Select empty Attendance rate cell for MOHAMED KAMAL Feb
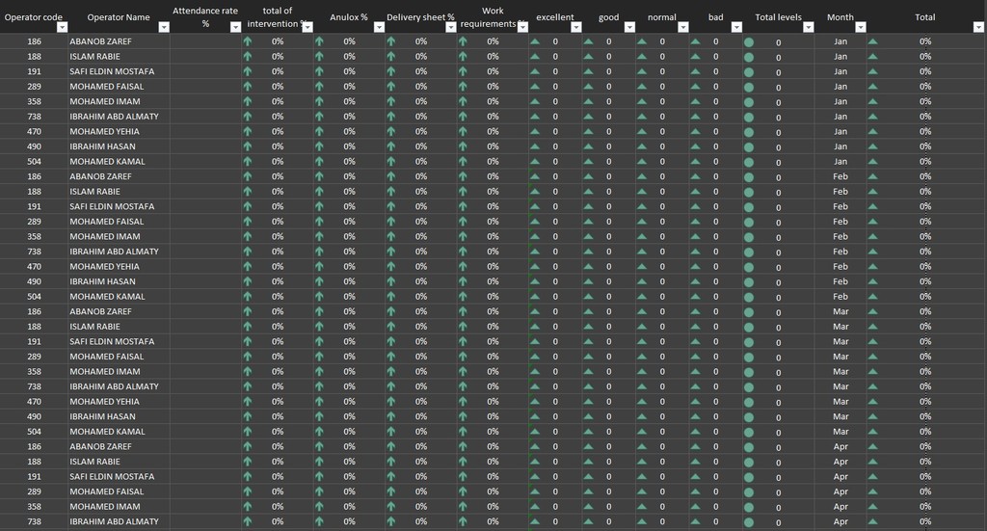Image resolution: width=987 pixels, height=531 pixels. (206, 296)
